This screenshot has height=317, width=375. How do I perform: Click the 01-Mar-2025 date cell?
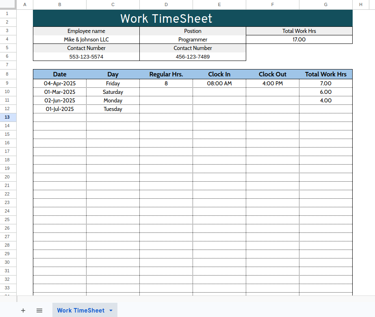60,92
